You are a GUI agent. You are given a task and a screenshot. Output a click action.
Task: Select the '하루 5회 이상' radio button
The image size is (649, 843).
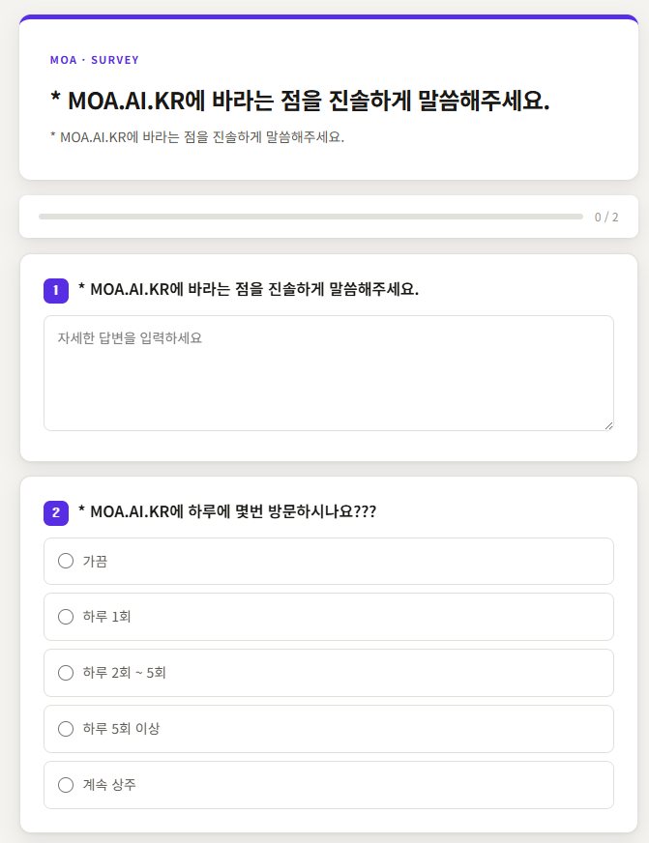coord(66,729)
